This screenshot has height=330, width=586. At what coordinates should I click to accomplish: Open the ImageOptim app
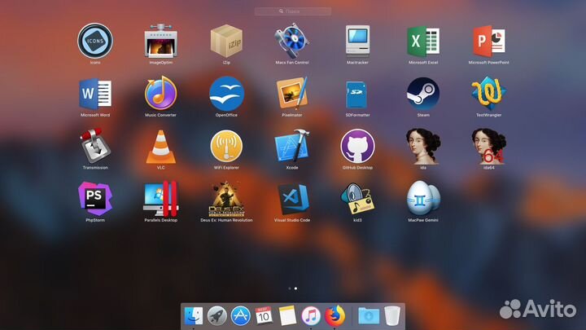[160, 40]
